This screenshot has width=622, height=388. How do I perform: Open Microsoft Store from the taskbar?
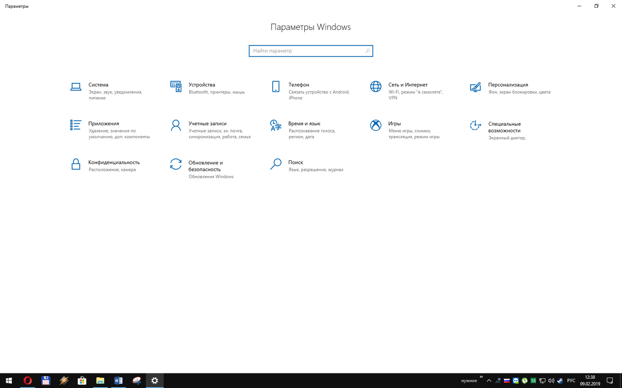(82, 381)
